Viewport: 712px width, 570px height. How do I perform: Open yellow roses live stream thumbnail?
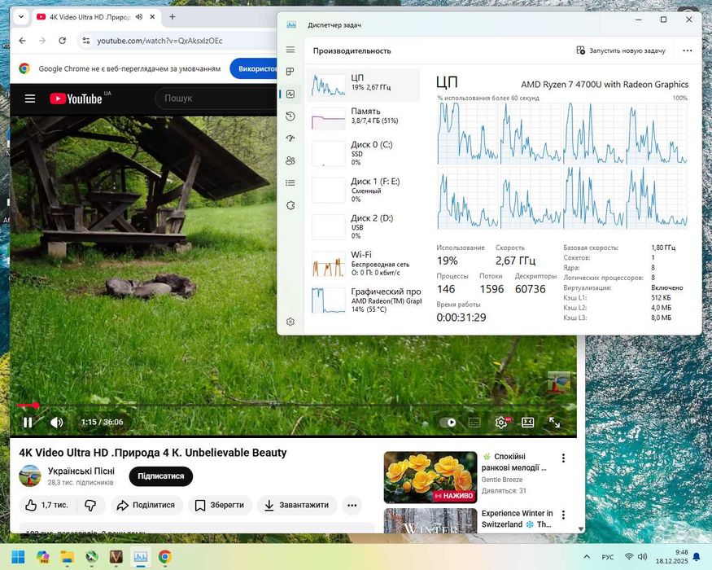point(430,477)
